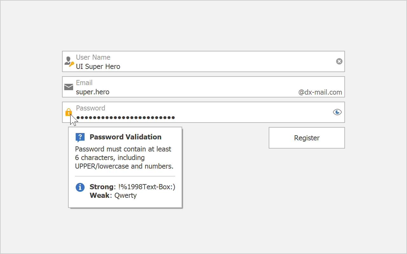Viewport: 407px width, 254px height.
Task: Click the 'User Name' field label
Action: [93, 57]
